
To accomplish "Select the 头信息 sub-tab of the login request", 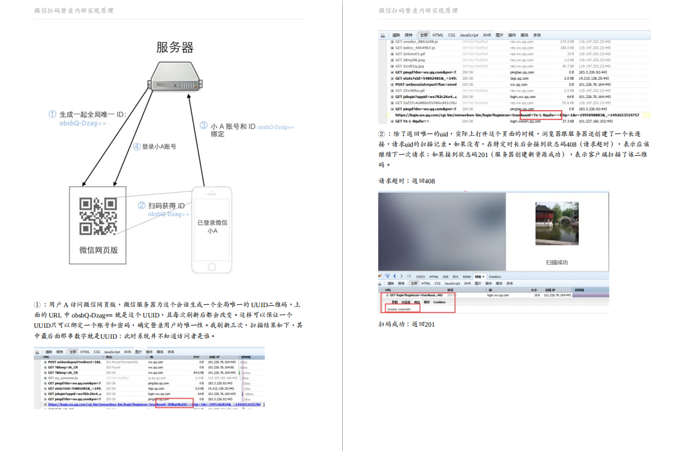I will (x=405, y=302).
